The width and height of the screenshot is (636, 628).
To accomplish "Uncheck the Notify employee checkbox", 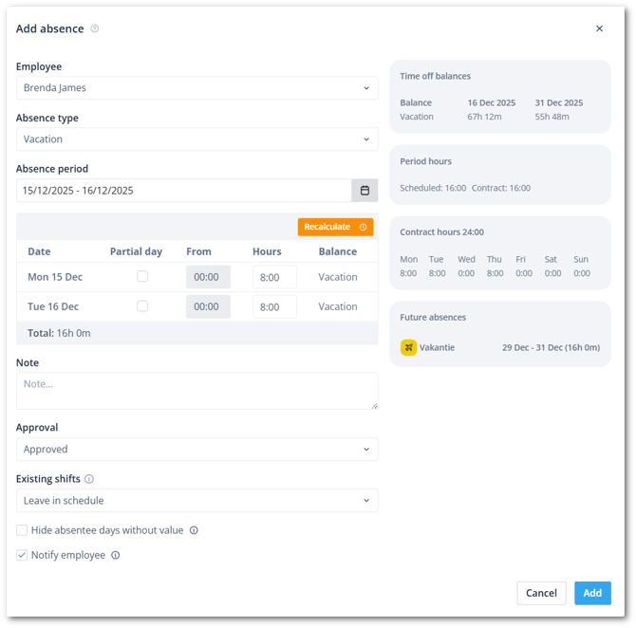I will [x=22, y=556].
